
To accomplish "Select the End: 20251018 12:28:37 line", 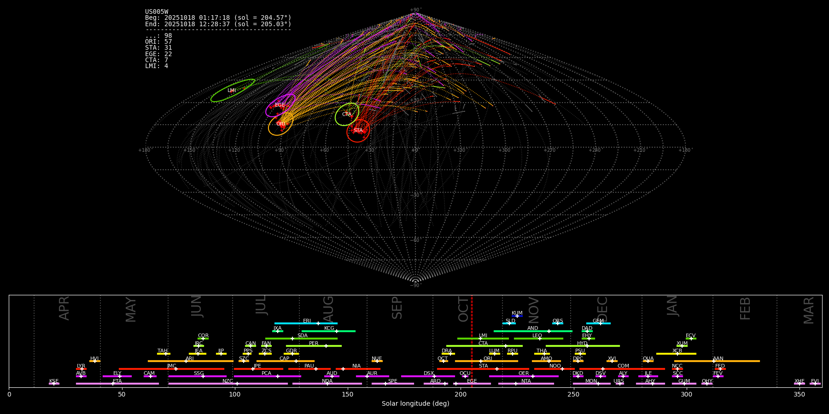I will (x=218, y=24).
